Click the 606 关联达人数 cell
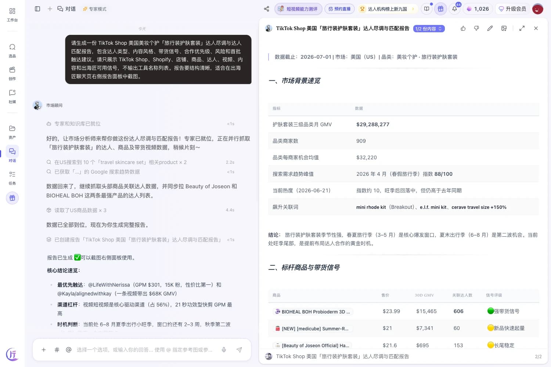This screenshot has width=551, height=367. coord(458,311)
